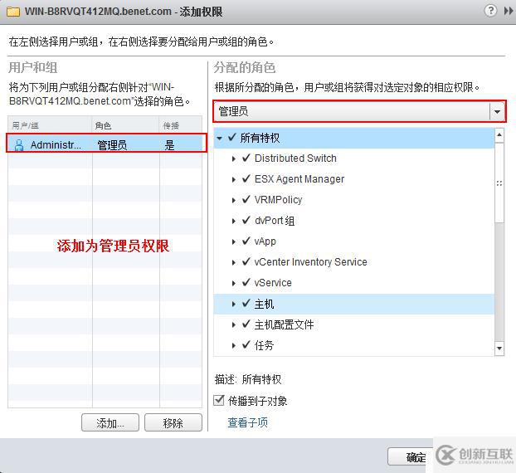
Task: Disable the 传播到子对象 checkbox
Action: [219, 400]
